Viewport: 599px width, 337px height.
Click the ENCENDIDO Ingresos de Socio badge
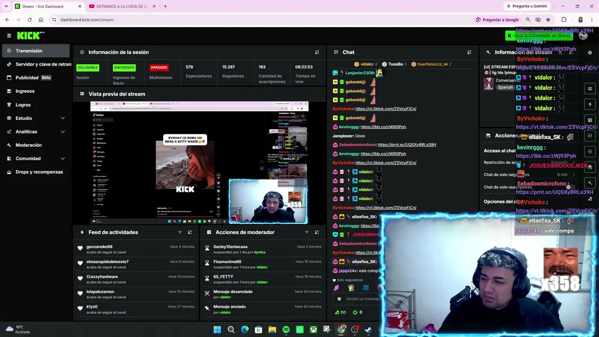124,67
